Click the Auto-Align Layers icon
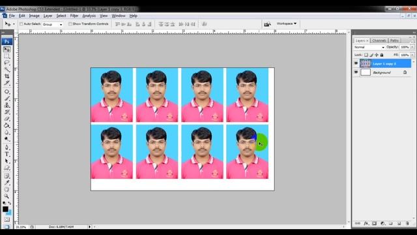The height and width of the screenshot is (235, 417). point(204,24)
